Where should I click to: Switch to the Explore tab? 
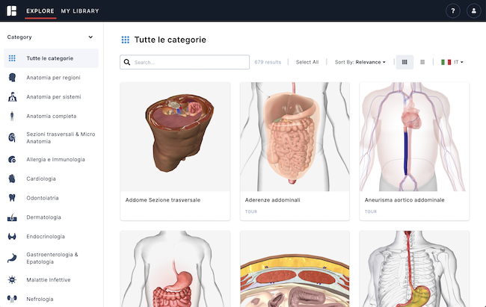click(40, 11)
